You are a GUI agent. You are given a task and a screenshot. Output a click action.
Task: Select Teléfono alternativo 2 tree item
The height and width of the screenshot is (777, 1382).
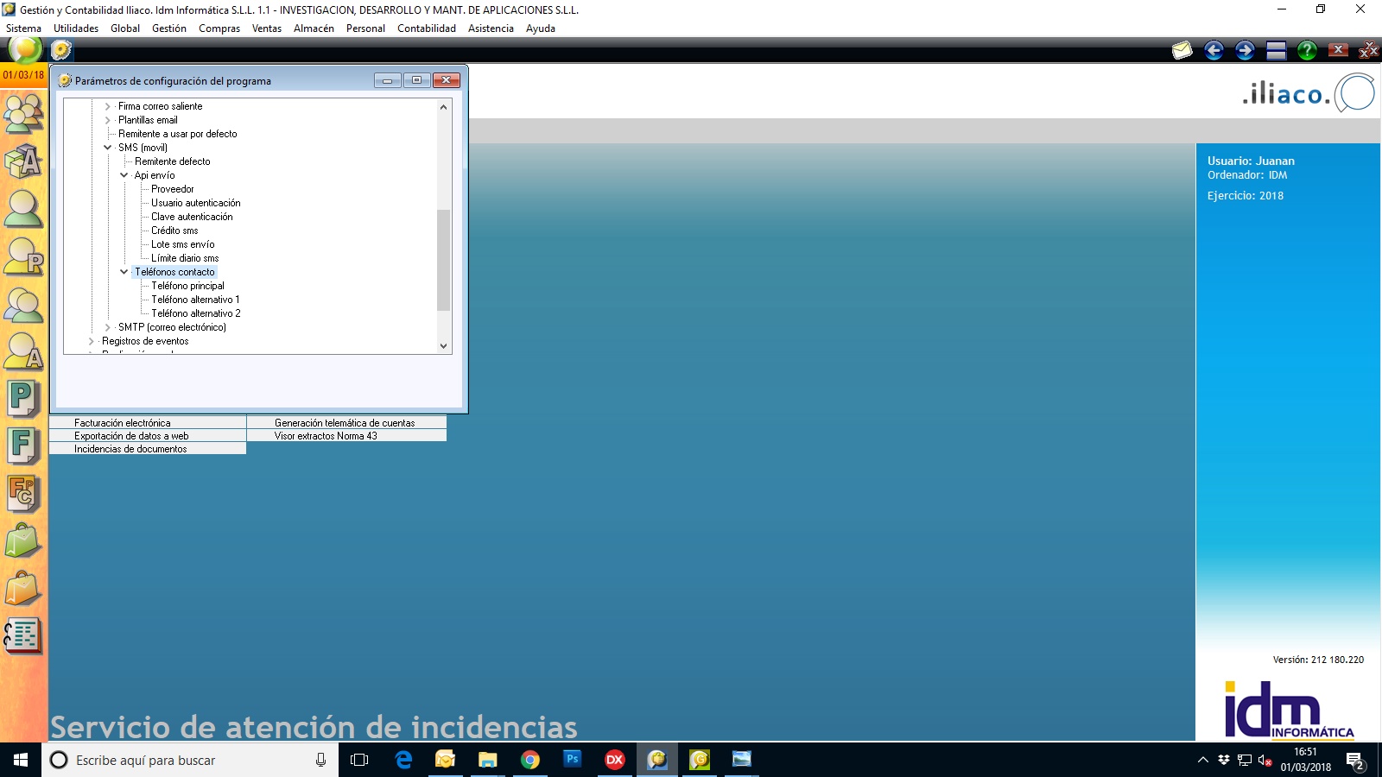(196, 313)
